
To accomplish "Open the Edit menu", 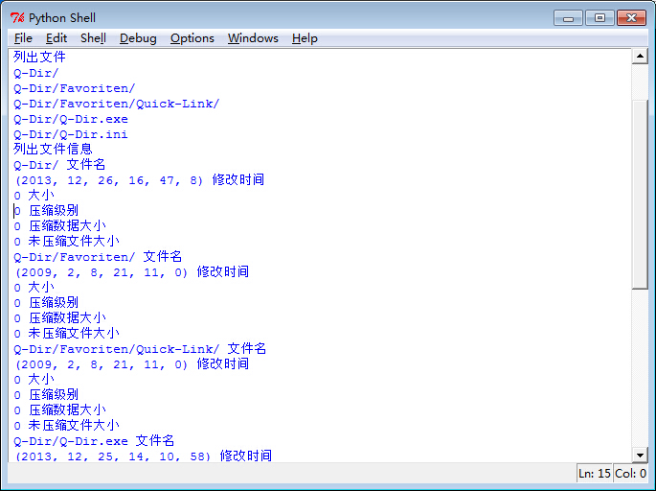I will [57, 38].
